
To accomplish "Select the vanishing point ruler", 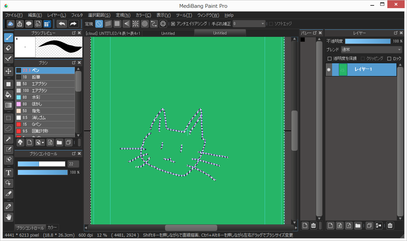I will (x=126, y=24).
